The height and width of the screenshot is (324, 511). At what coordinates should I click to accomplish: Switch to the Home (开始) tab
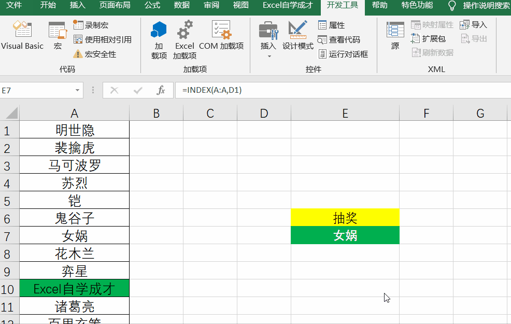(48, 5)
